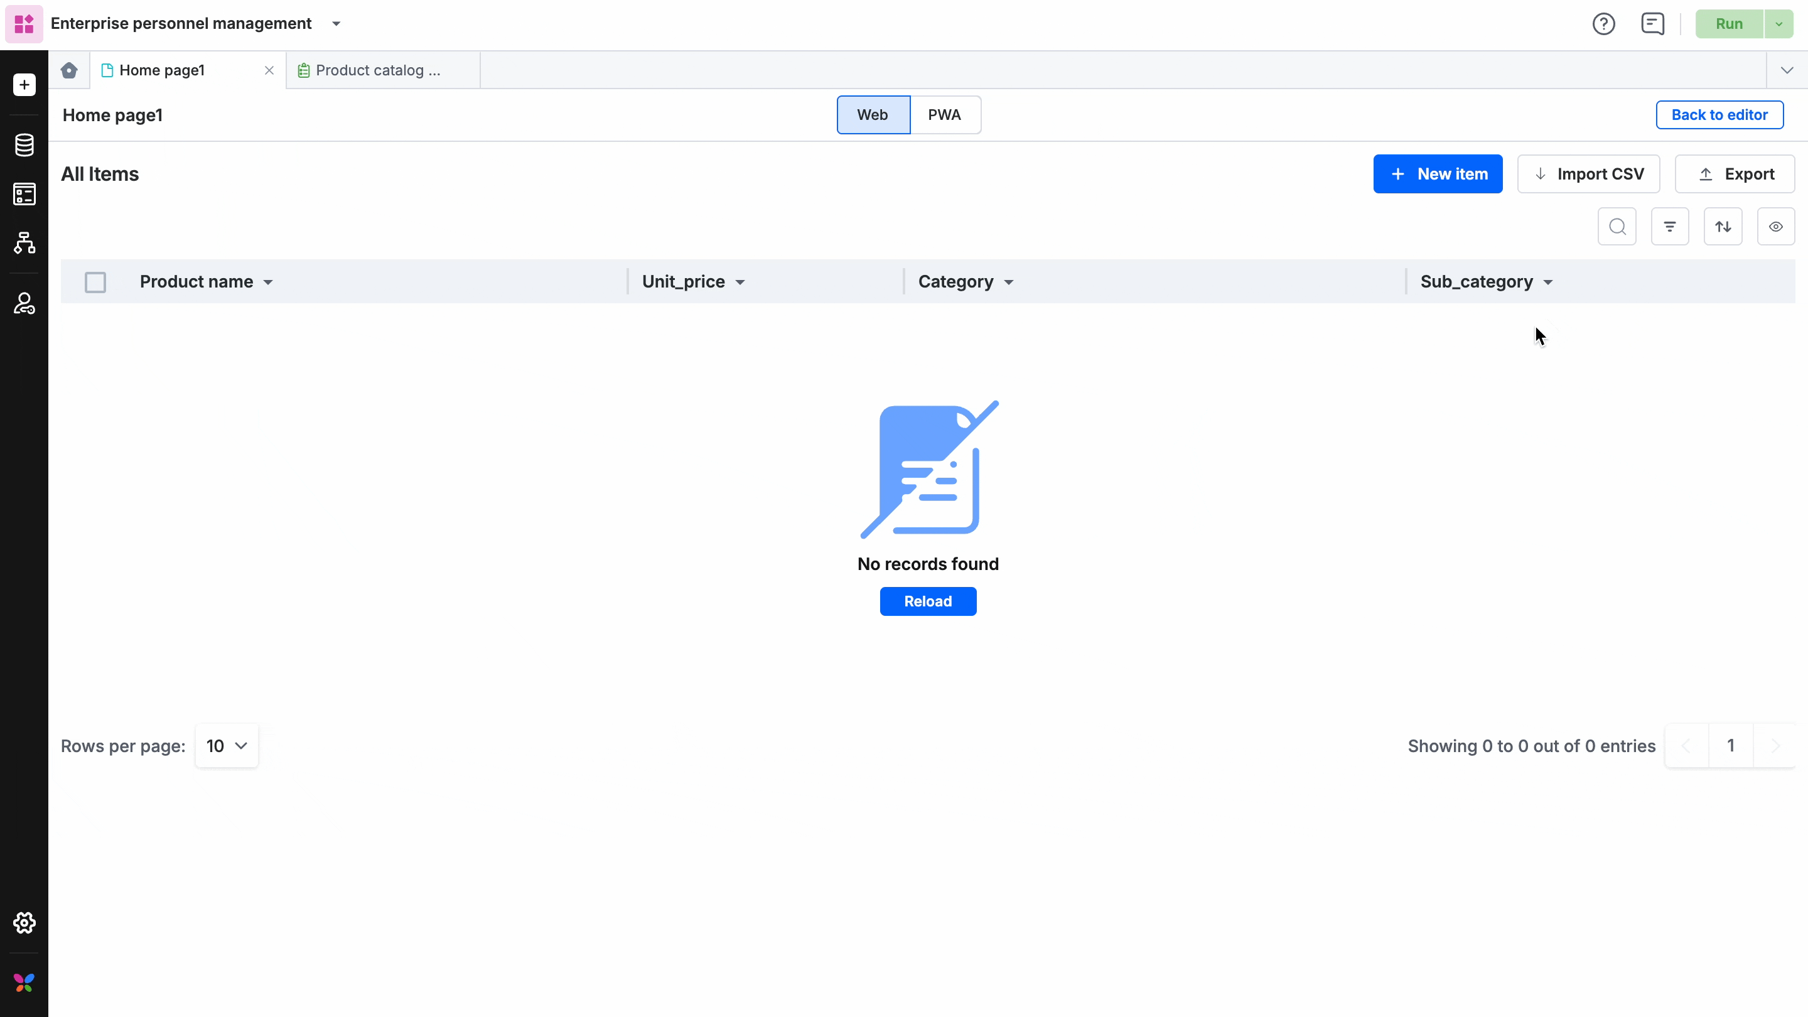Open the Product name column menu
Viewport: 1808px width, 1017px height.
point(268,282)
